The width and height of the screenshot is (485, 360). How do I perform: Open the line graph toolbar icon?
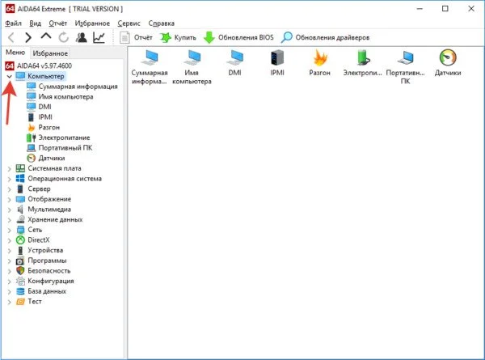pyautogui.click(x=99, y=38)
